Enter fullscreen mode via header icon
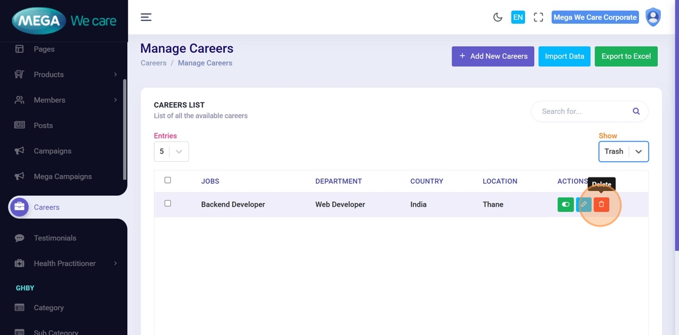 [x=538, y=18]
